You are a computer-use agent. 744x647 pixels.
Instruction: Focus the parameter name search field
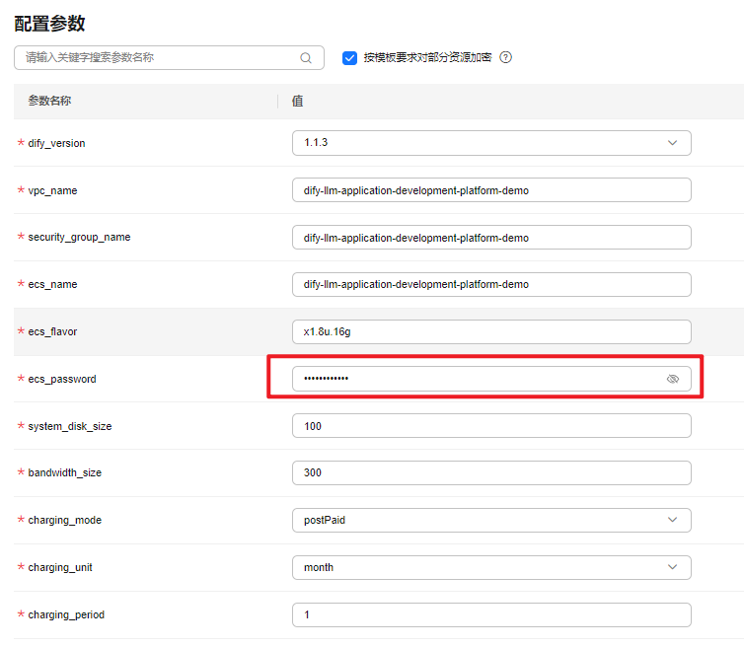(169, 58)
